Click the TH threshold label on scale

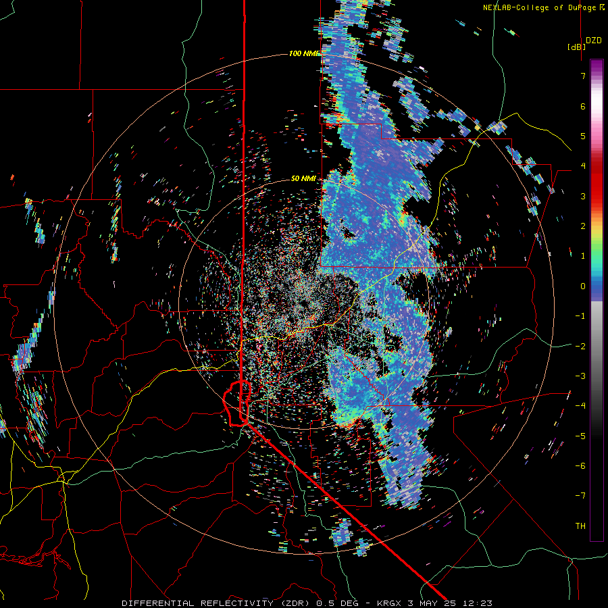pos(580,526)
